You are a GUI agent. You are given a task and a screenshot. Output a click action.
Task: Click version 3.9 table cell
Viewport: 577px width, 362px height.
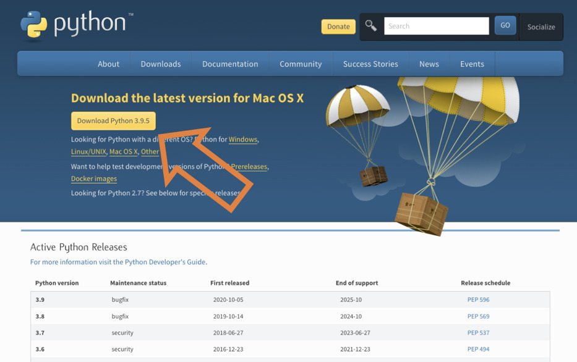click(x=40, y=300)
